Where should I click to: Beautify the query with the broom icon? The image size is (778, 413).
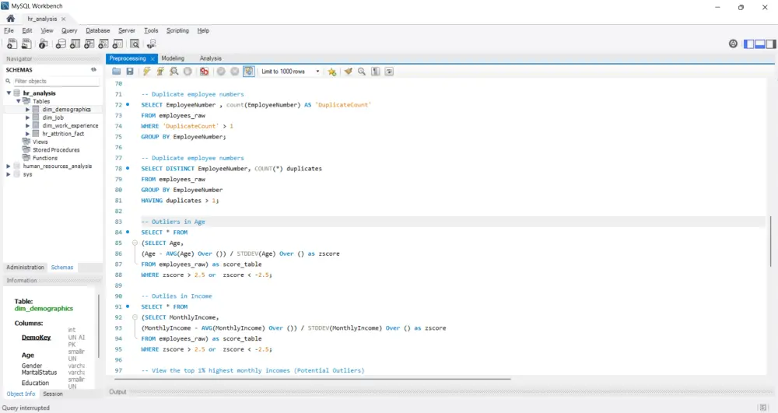tap(349, 72)
